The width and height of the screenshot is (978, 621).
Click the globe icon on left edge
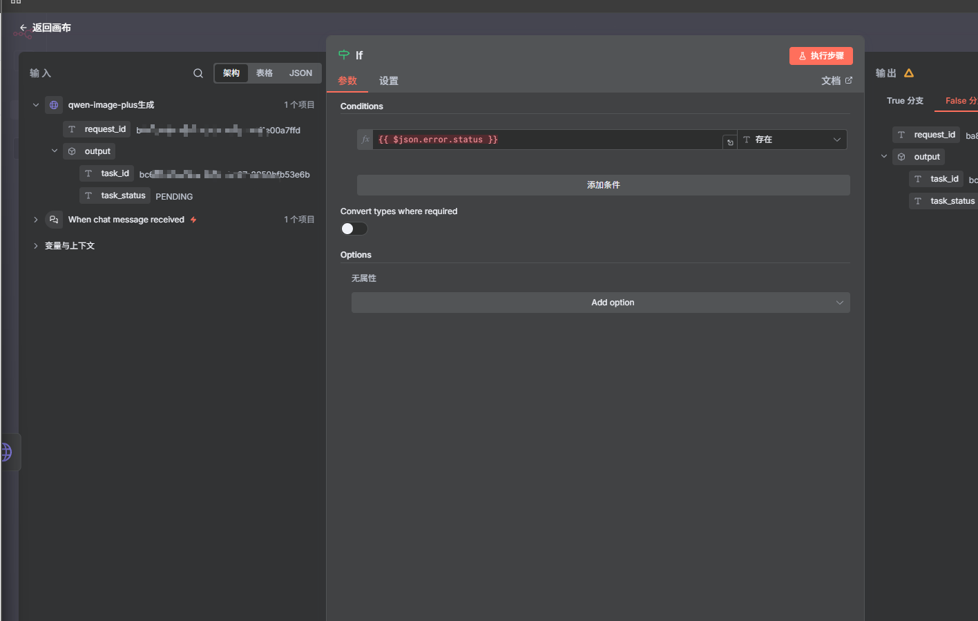point(6,452)
